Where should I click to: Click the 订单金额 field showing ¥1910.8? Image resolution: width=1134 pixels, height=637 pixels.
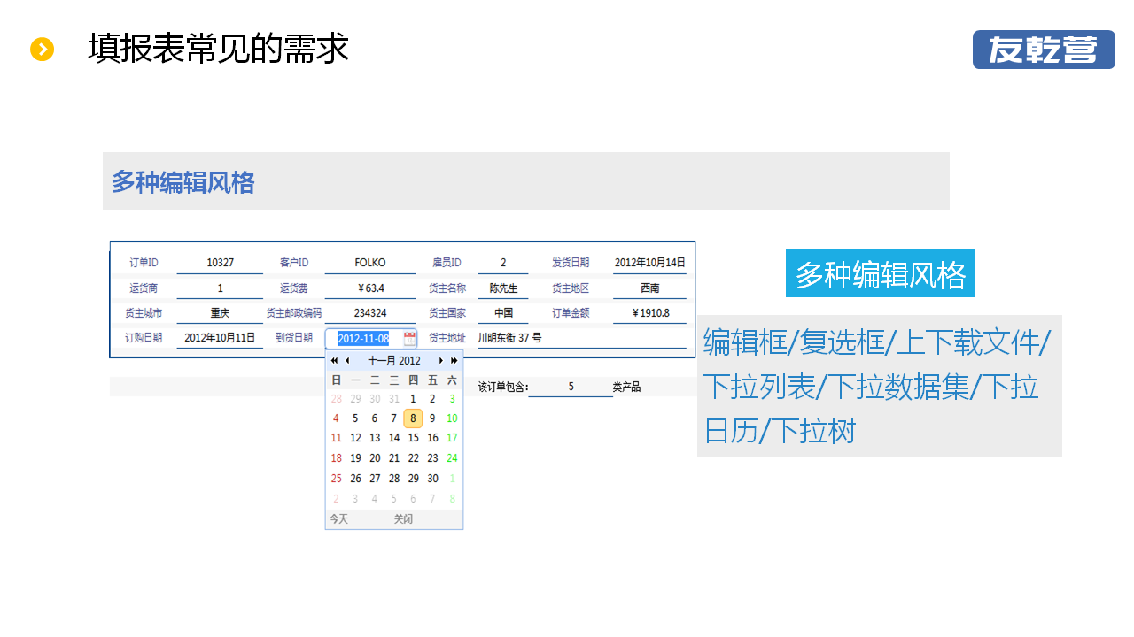[650, 313]
